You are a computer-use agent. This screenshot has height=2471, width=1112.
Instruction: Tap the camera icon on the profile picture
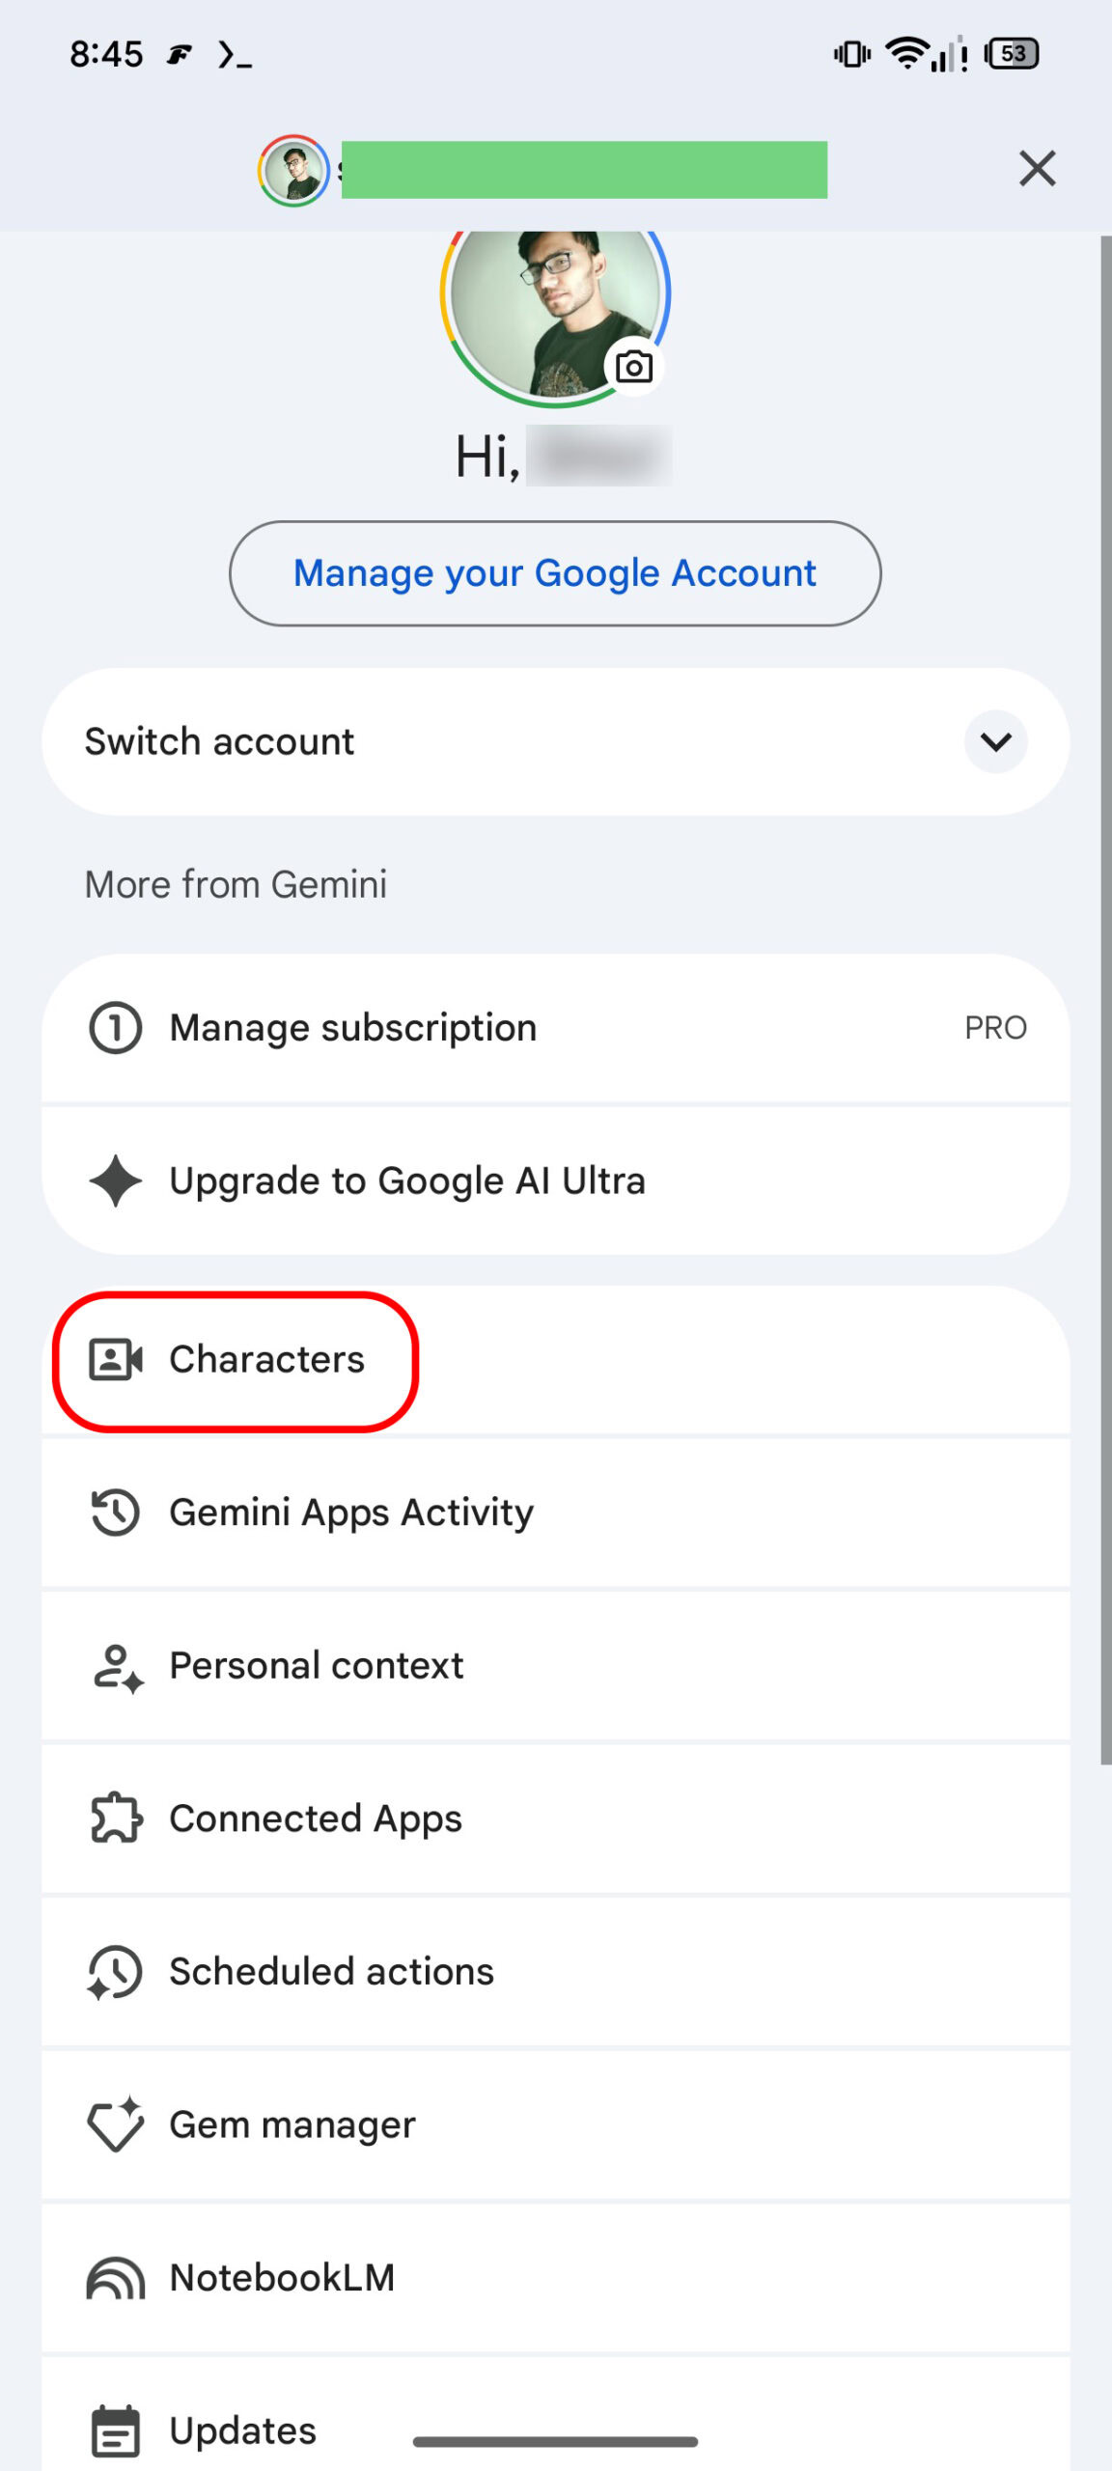tap(634, 367)
